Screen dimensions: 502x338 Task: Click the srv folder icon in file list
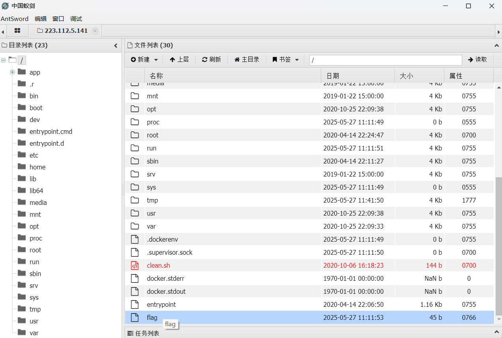(x=135, y=174)
